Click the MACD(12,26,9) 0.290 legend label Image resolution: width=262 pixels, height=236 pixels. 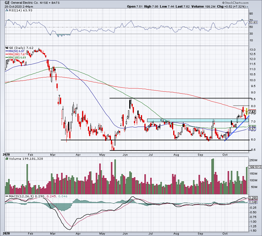click(x=26, y=196)
